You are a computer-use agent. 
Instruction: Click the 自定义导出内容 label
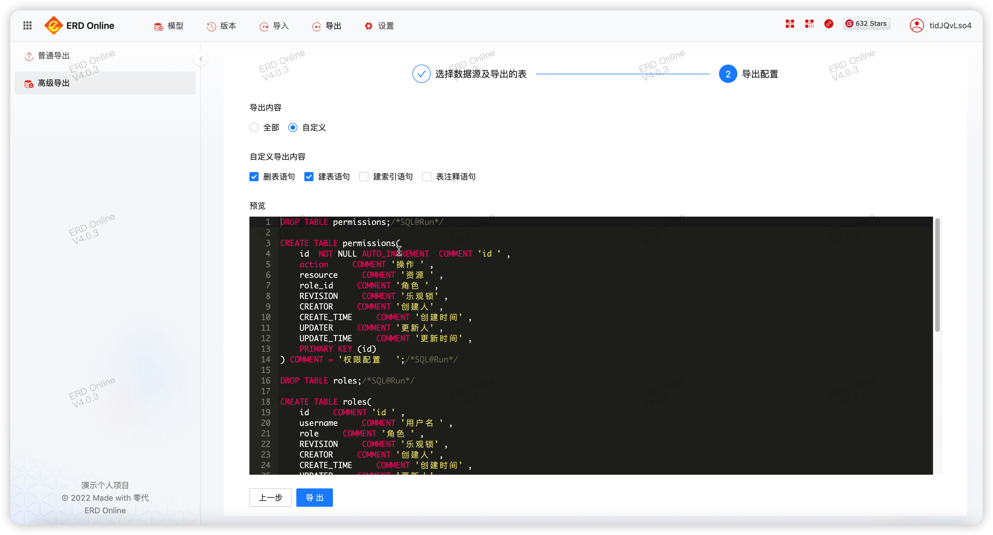click(277, 156)
